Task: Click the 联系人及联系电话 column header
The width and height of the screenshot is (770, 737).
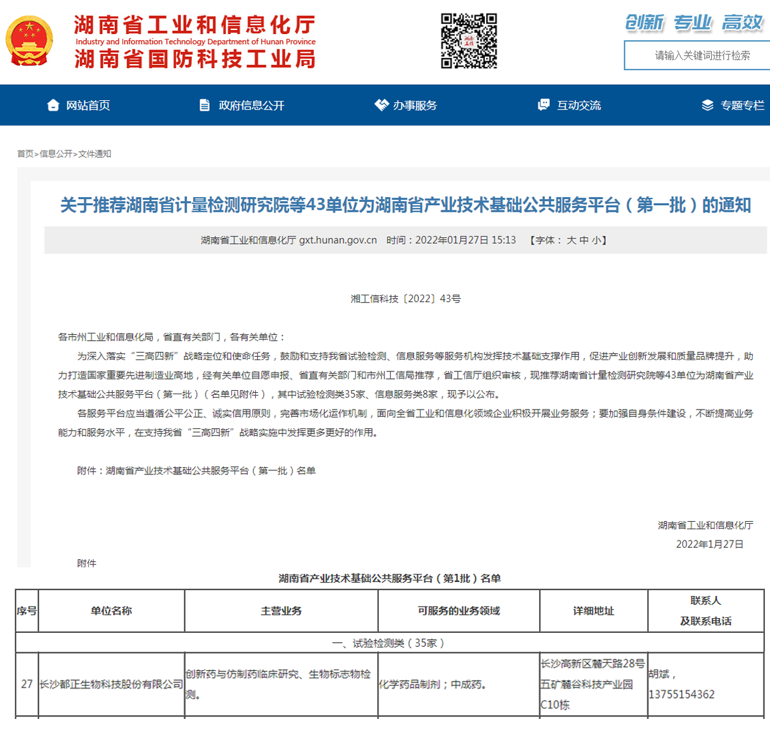Action: [x=706, y=611]
